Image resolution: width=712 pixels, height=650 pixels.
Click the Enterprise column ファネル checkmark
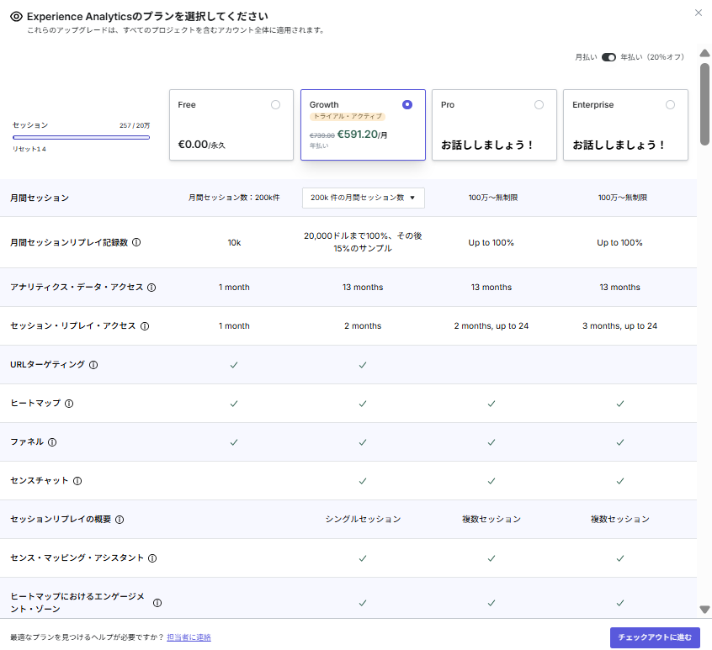point(620,442)
